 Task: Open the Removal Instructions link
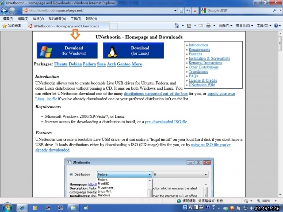[x=205, y=63]
